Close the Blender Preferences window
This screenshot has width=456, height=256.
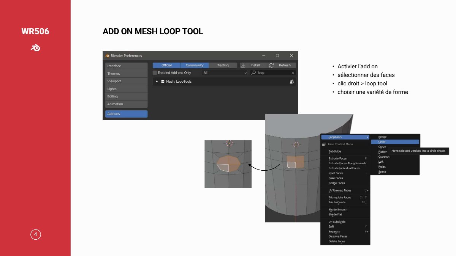pyautogui.click(x=291, y=56)
